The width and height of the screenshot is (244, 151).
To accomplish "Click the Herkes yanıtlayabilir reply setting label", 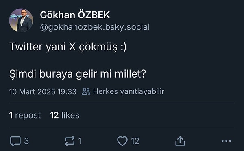I will point(129,91).
